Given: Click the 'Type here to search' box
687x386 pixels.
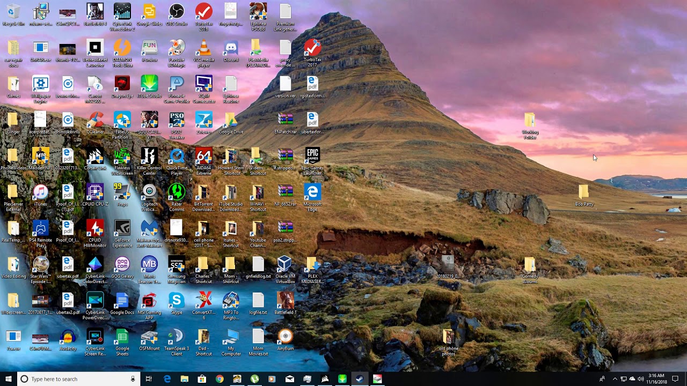Looking at the screenshot, I should [x=78, y=379].
